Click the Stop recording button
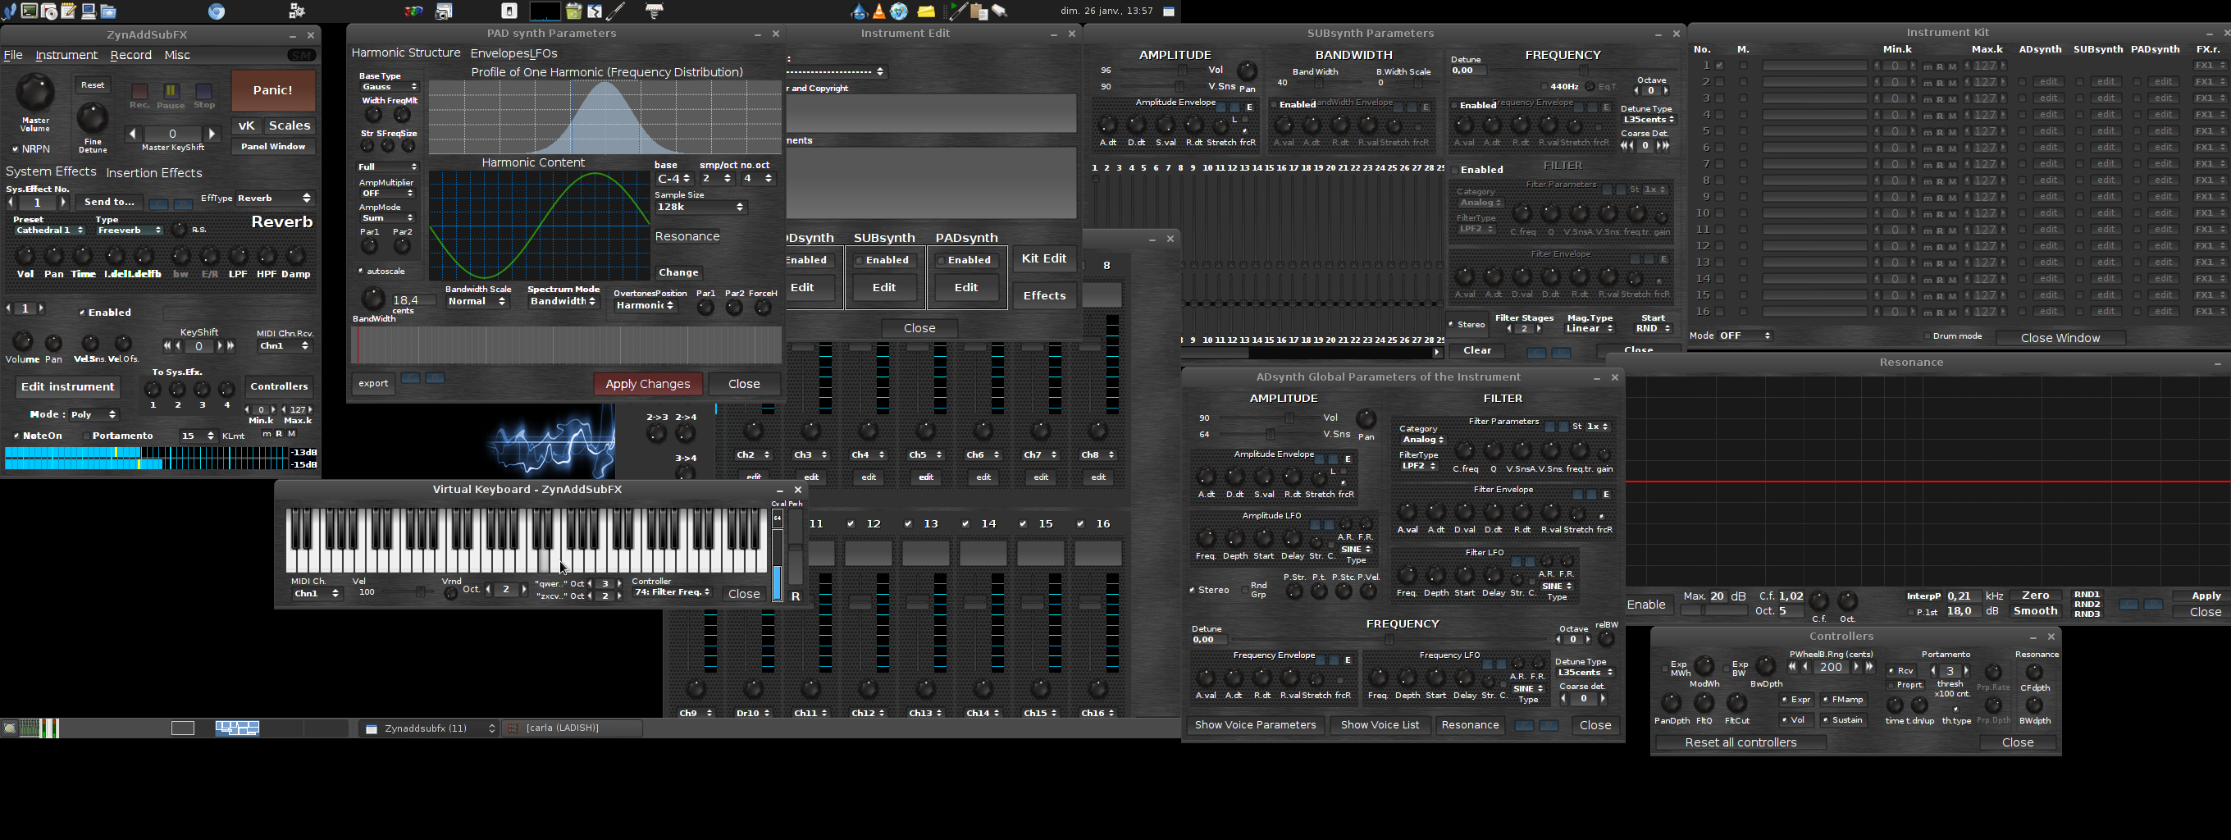 tap(203, 91)
